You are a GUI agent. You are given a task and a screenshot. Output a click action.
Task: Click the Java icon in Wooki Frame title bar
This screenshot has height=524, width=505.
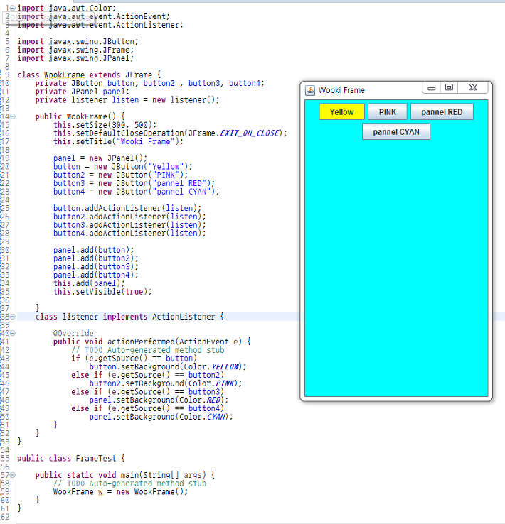coord(310,91)
